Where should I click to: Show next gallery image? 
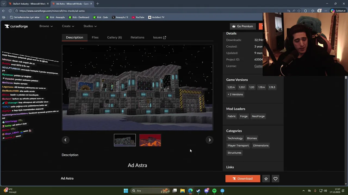(210, 140)
